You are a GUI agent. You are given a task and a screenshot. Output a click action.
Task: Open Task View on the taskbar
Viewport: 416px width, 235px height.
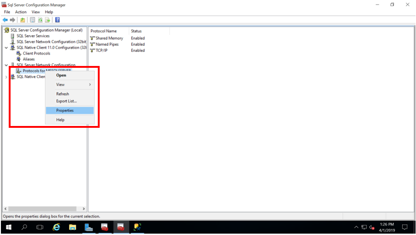point(40,227)
